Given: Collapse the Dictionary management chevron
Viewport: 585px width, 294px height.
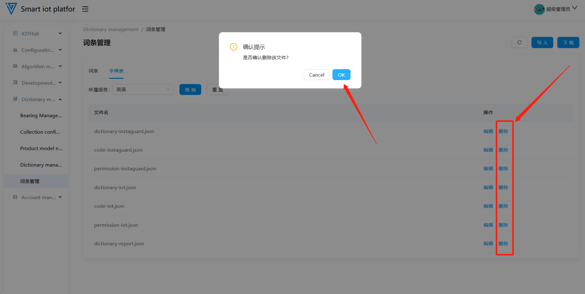Looking at the screenshot, I should [x=60, y=99].
